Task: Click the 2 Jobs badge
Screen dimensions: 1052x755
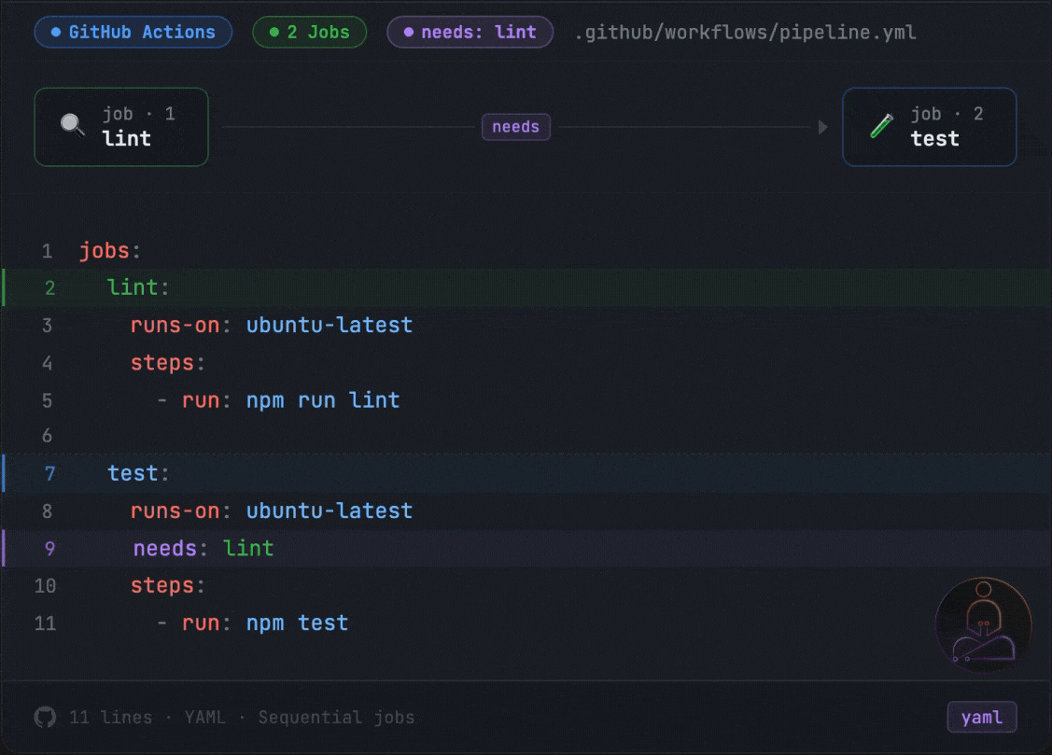Action: (309, 32)
